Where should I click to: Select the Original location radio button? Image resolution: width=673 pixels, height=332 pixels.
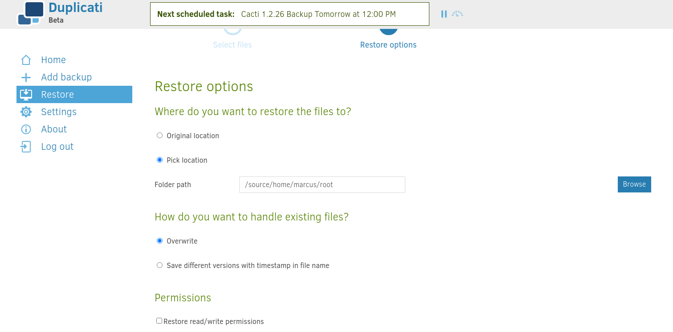[x=159, y=136]
